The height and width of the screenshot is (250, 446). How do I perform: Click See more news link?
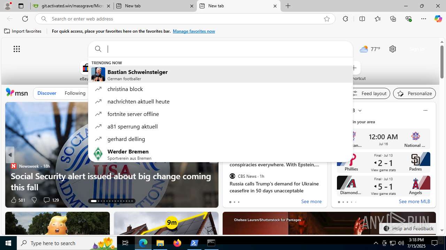pos(311,201)
